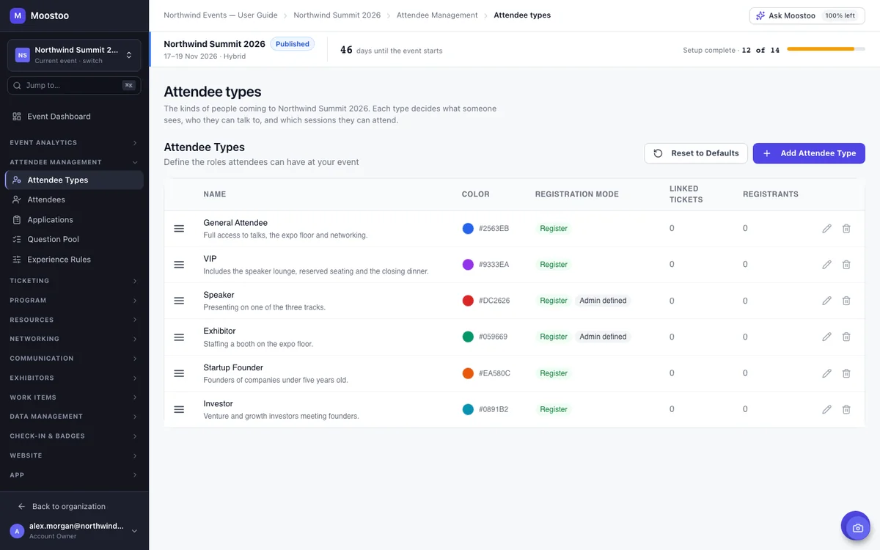Click the setup complete progress bar

[826, 49]
